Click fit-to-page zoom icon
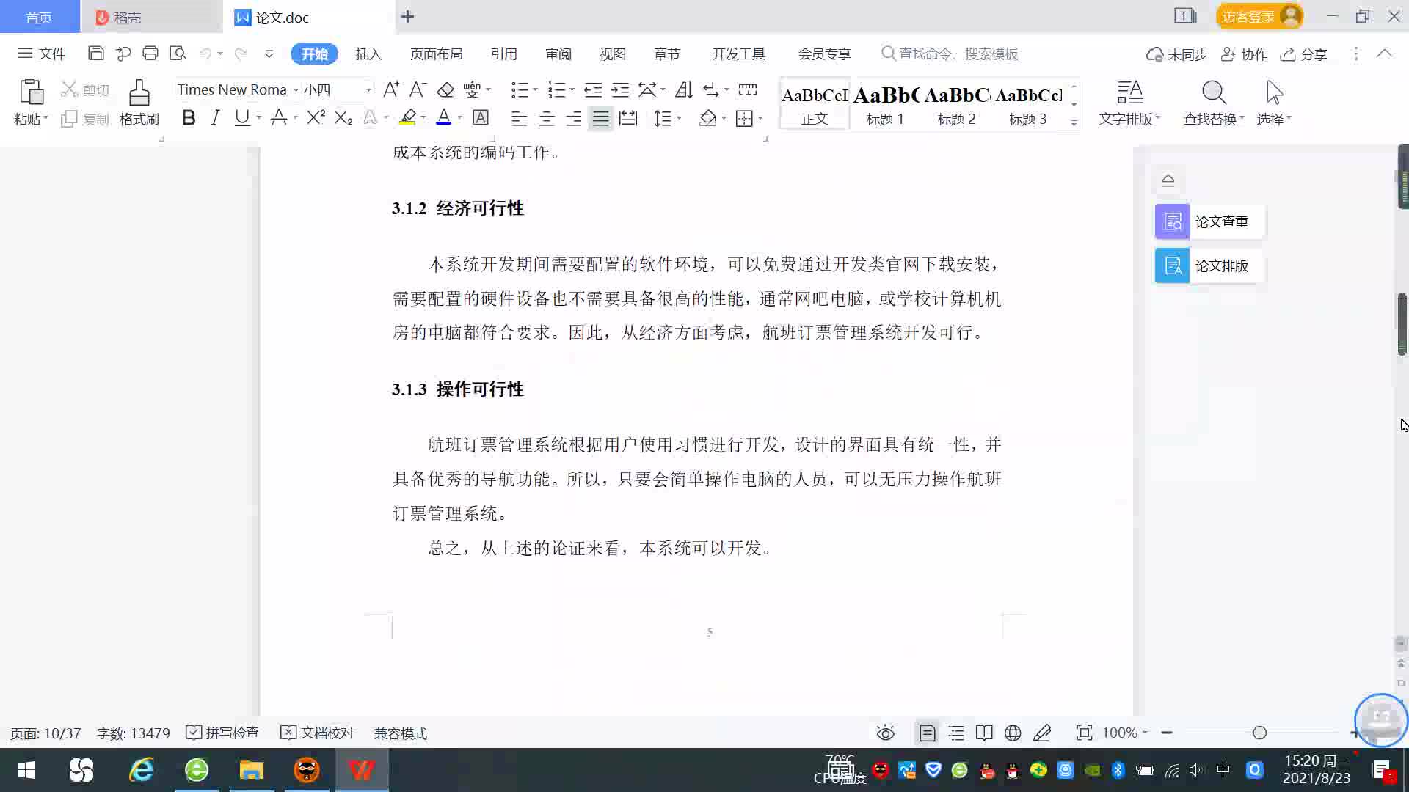The height and width of the screenshot is (792, 1409). (x=1084, y=733)
